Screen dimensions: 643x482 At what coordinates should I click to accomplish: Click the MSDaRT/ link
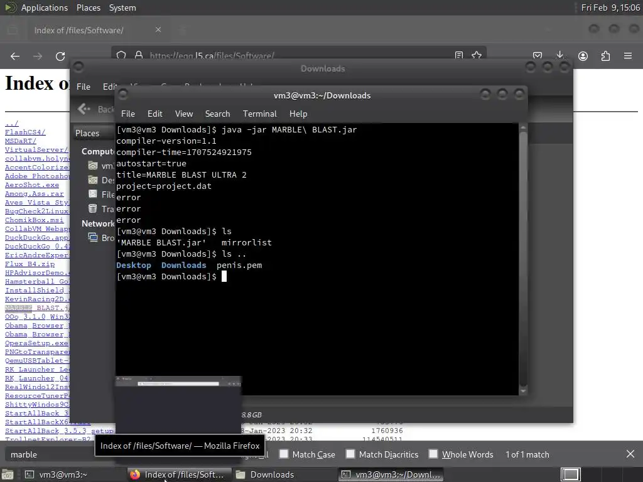click(x=21, y=141)
